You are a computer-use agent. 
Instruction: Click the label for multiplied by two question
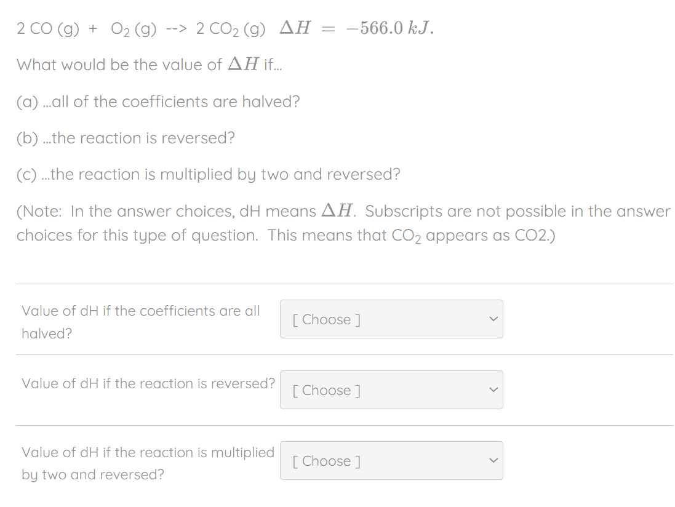tap(148, 463)
